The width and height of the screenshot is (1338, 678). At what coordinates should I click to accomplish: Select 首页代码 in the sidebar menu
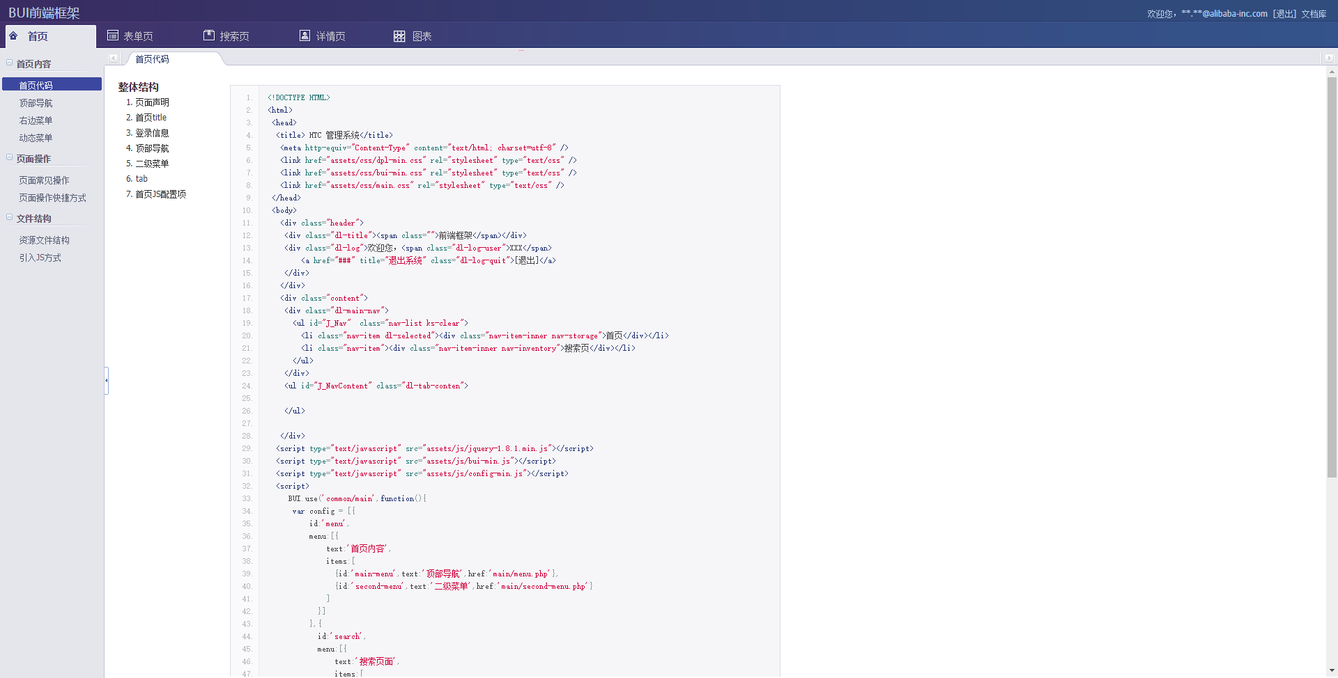point(52,85)
